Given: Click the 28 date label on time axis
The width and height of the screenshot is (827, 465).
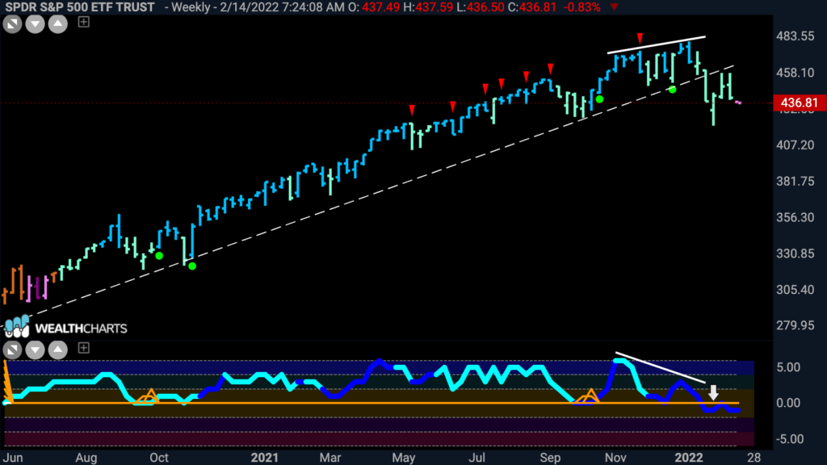Looking at the screenshot, I should coord(754,457).
